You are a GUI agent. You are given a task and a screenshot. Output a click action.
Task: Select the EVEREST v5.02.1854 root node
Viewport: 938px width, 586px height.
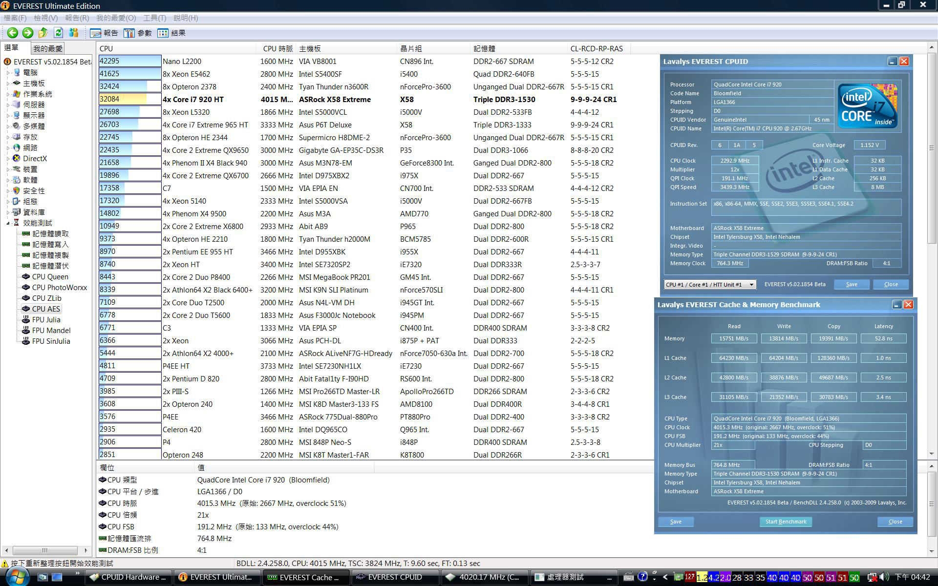click(x=52, y=62)
